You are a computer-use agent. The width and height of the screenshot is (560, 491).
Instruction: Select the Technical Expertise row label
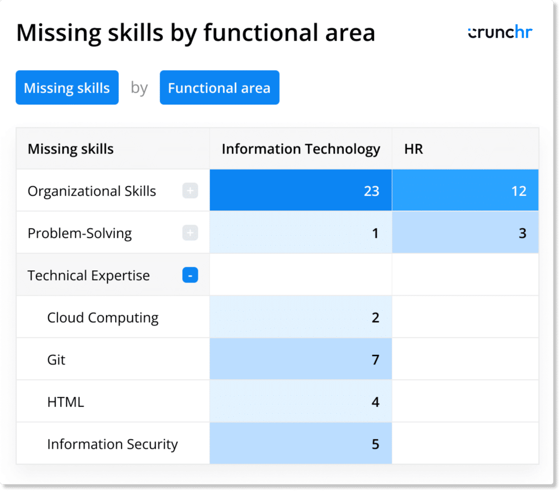click(x=89, y=275)
